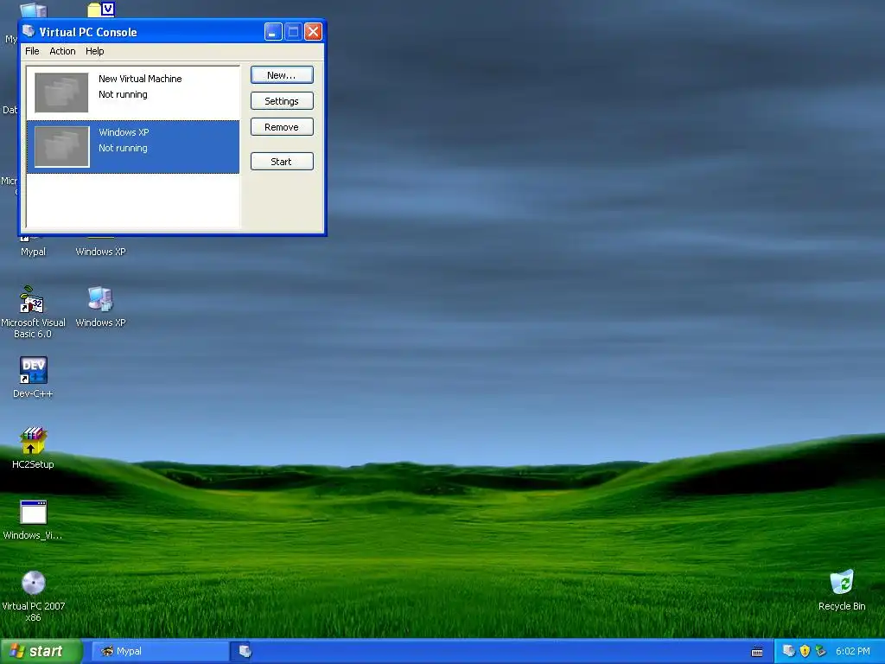This screenshot has width=885, height=664.
Task: Select the New Virtual Machine thumbnail
Action: point(61,93)
